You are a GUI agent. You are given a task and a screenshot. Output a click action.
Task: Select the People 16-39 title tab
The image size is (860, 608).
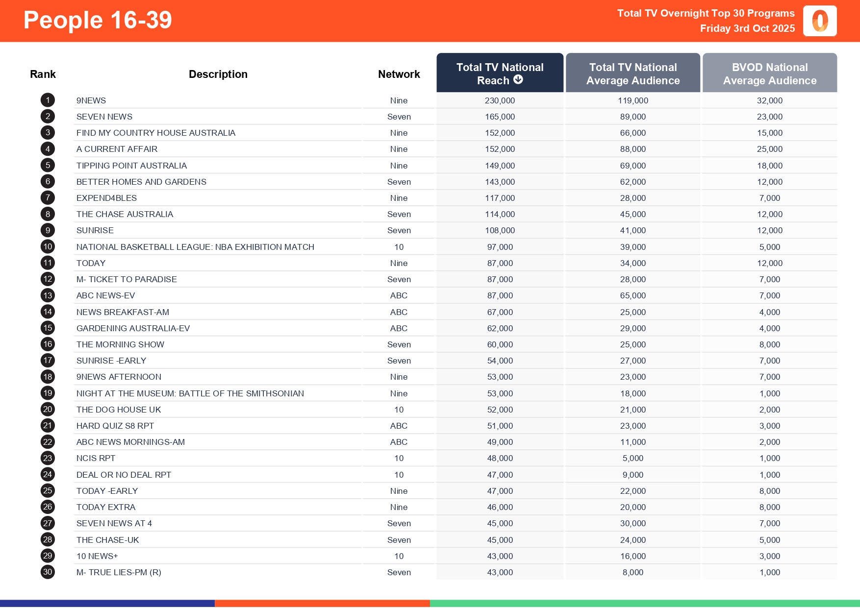point(98,20)
